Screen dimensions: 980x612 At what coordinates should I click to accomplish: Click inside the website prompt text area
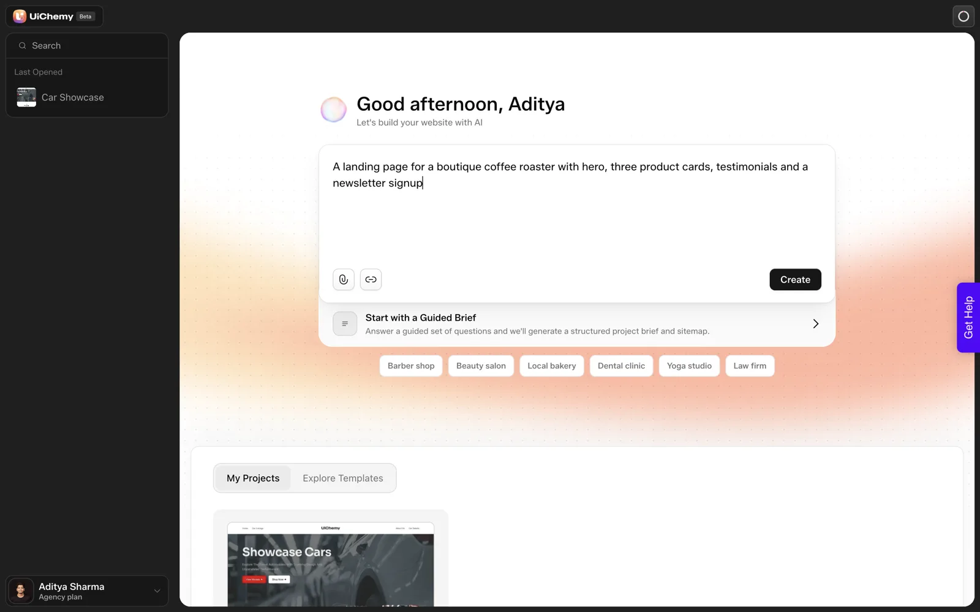[x=576, y=205]
